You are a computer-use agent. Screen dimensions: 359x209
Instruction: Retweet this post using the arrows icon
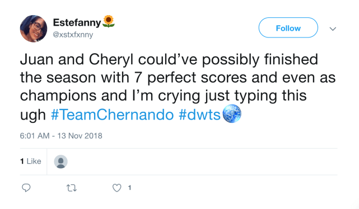point(72,188)
